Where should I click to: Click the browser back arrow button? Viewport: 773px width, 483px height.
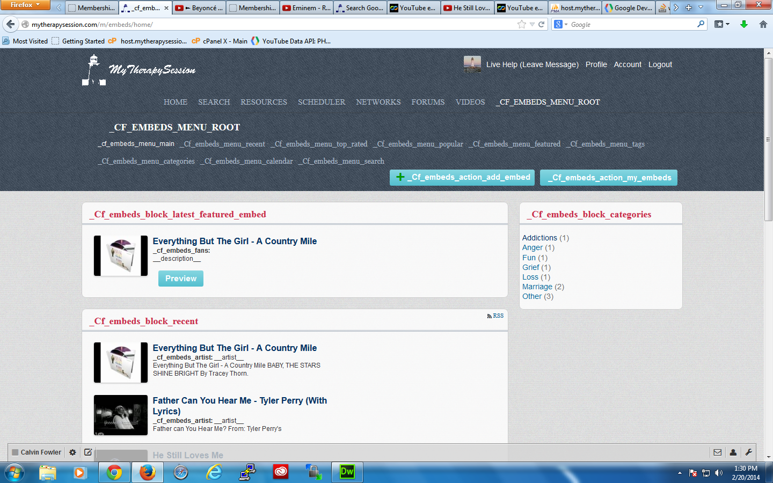coord(11,24)
